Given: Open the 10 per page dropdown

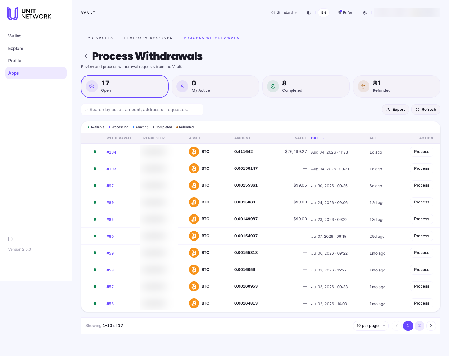Looking at the screenshot, I should pos(371,326).
